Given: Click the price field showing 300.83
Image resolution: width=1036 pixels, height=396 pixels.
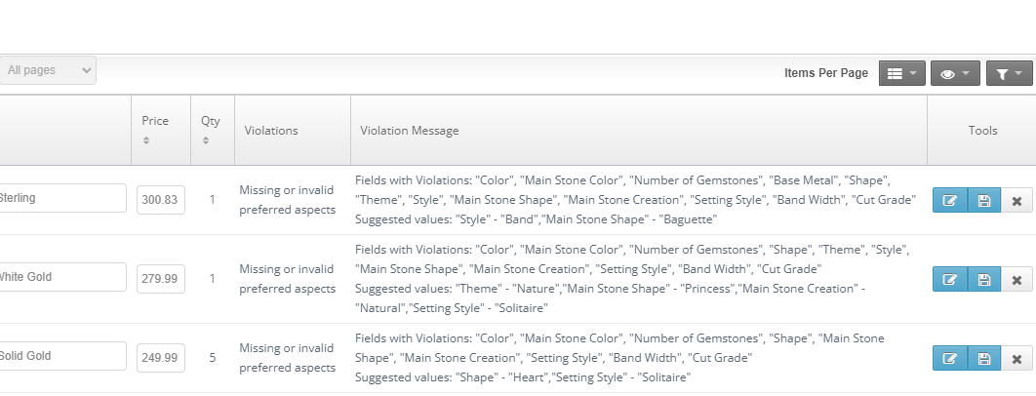Looking at the screenshot, I should [x=160, y=199].
